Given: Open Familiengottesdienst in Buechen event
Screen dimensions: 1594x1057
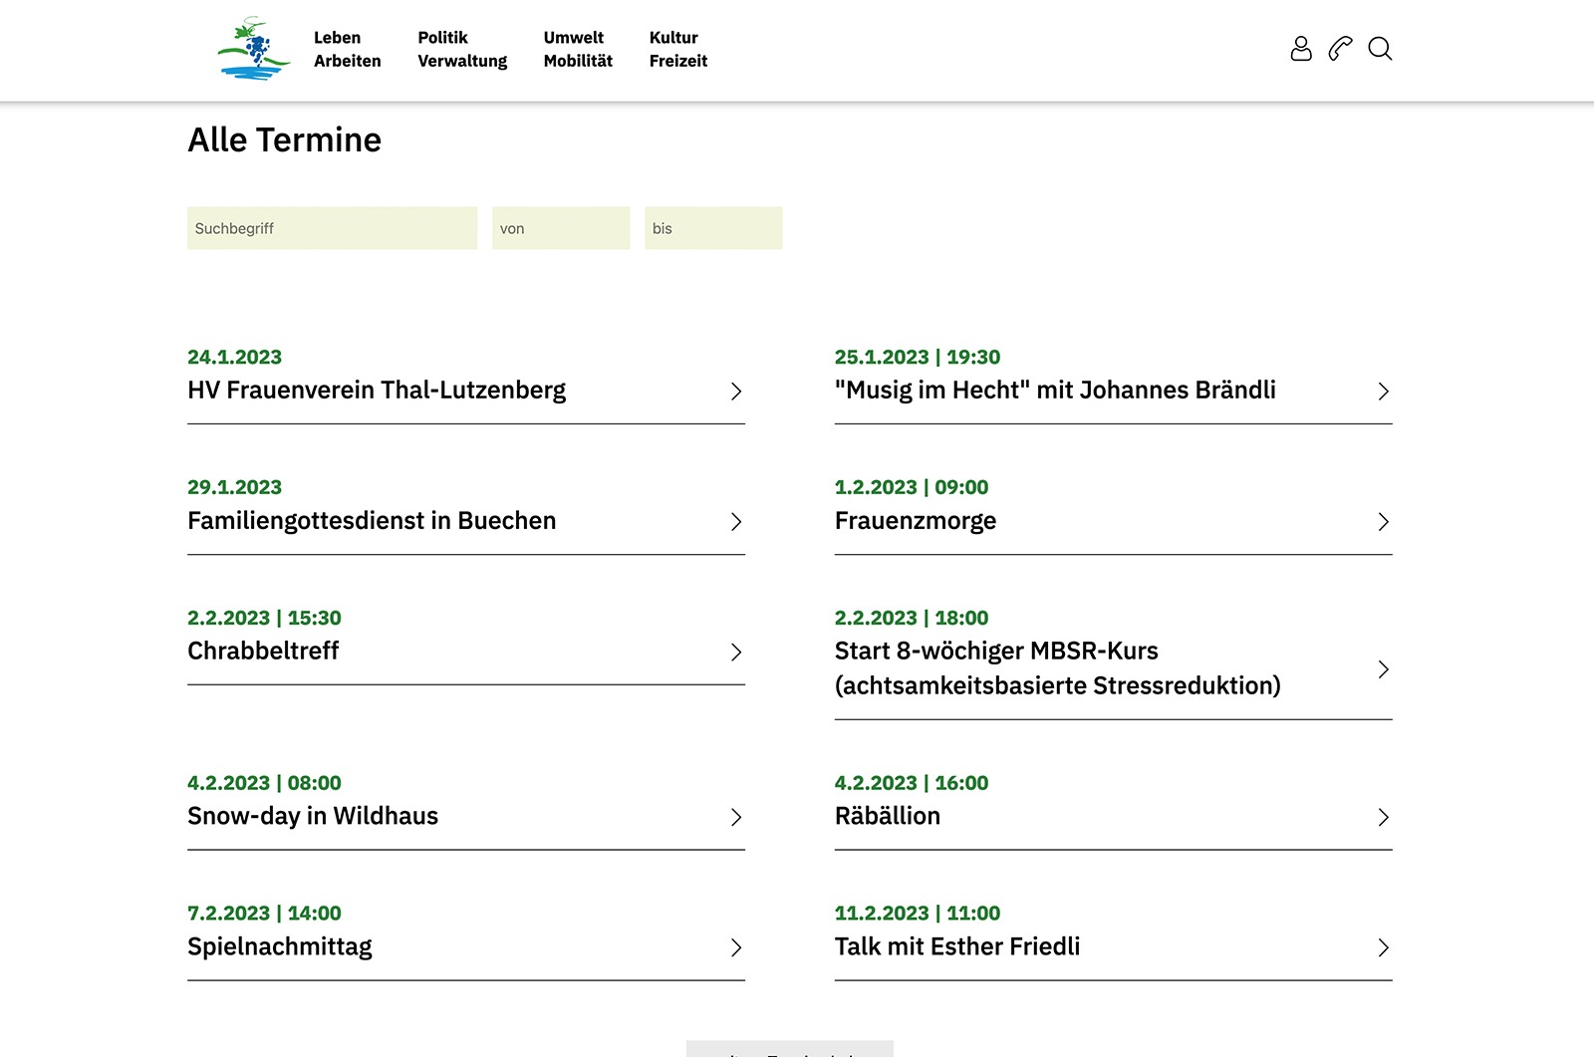Looking at the screenshot, I should click(x=372, y=521).
